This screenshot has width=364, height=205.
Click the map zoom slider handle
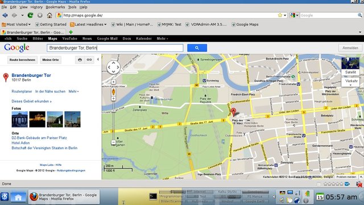click(113, 111)
